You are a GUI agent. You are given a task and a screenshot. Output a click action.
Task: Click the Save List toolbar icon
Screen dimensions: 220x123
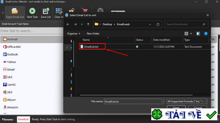(x=46, y=13)
